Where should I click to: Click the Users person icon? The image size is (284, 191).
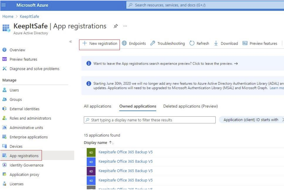pyautogui.click(x=5, y=90)
